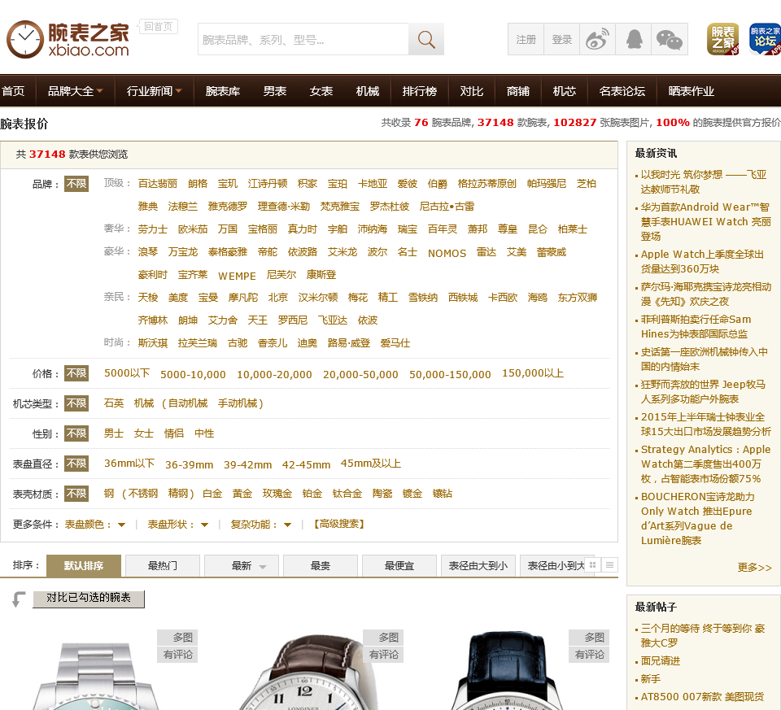Screen dimensions: 781x710
Task: Click the 回首页 badge
Action: pyautogui.click(x=159, y=26)
